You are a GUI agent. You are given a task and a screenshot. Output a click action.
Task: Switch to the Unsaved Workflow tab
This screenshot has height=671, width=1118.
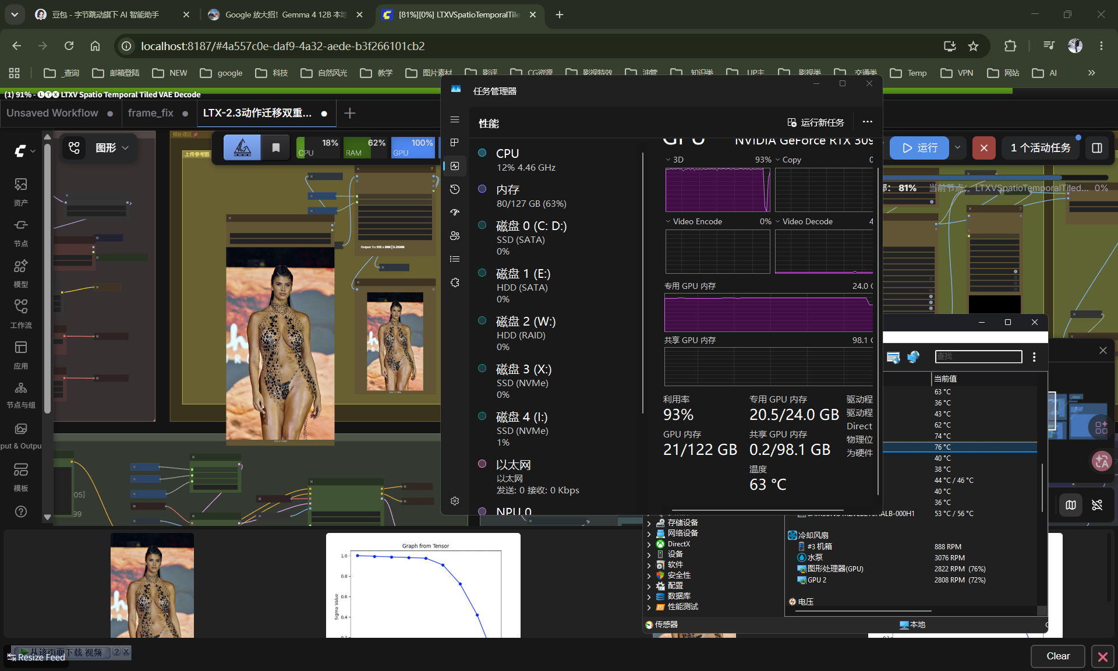click(60, 113)
